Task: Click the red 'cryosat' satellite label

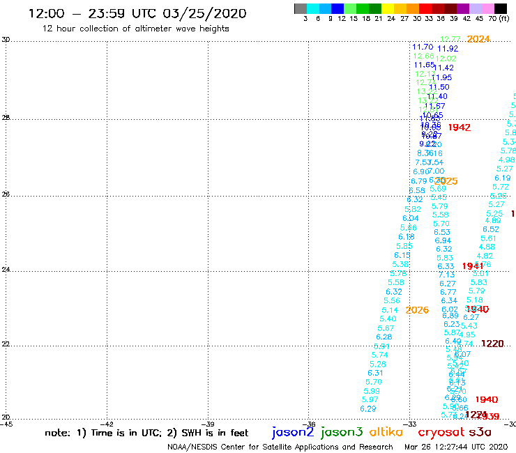Action: 441,432
